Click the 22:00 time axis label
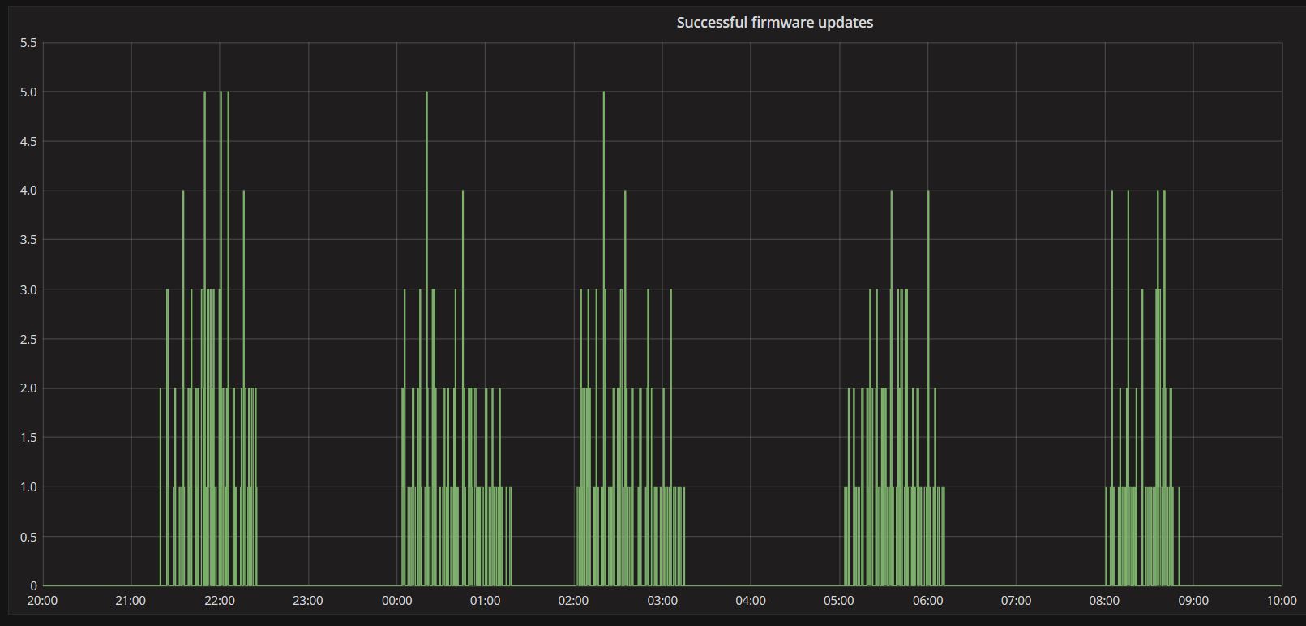The width and height of the screenshot is (1306, 626). click(x=219, y=601)
